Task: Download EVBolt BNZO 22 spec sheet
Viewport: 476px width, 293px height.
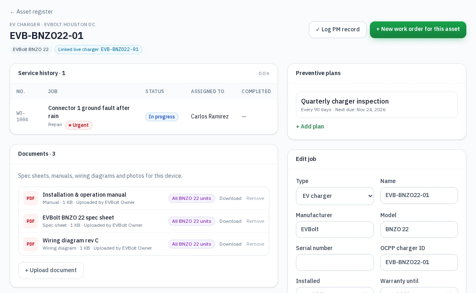Action: (x=230, y=221)
